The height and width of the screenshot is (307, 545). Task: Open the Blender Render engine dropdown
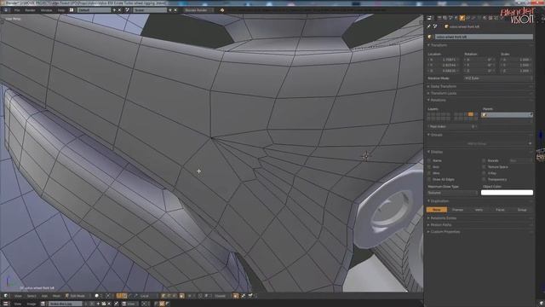[198, 10]
